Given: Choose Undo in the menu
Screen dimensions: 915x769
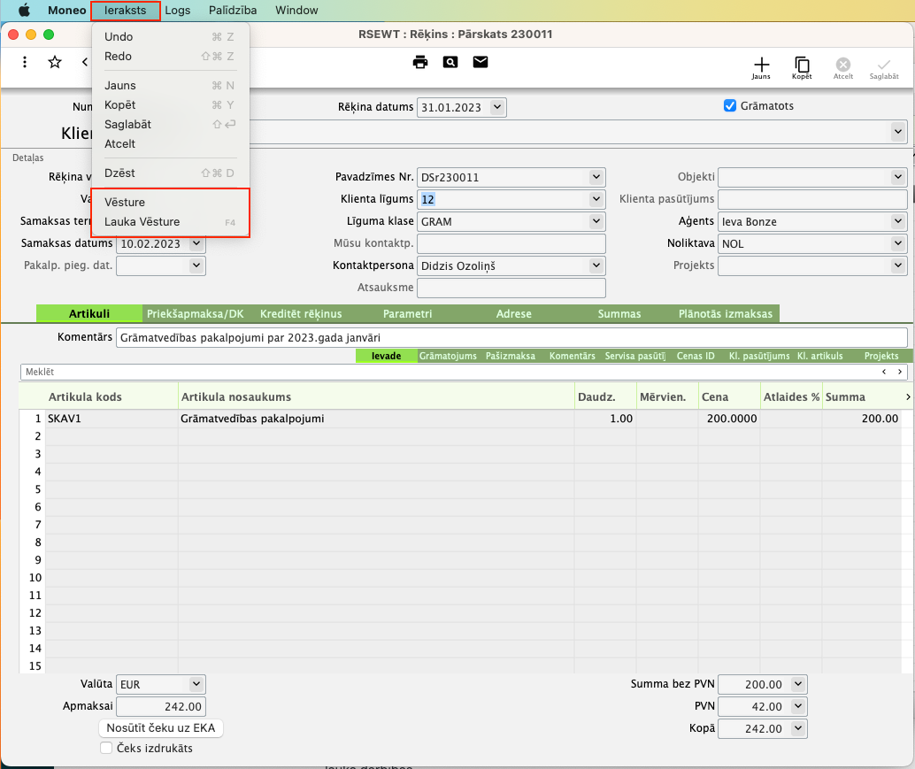Looking at the screenshot, I should coord(171,37).
